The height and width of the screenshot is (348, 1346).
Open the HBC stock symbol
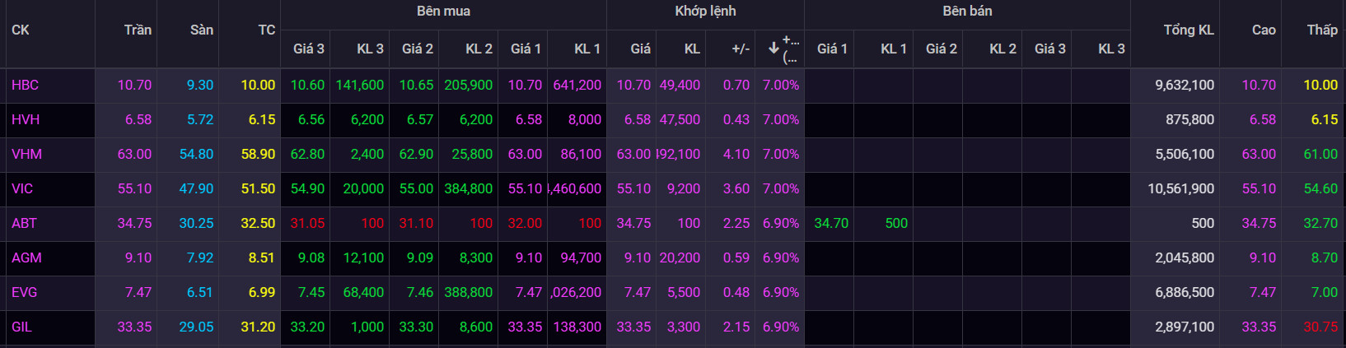[25, 85]
